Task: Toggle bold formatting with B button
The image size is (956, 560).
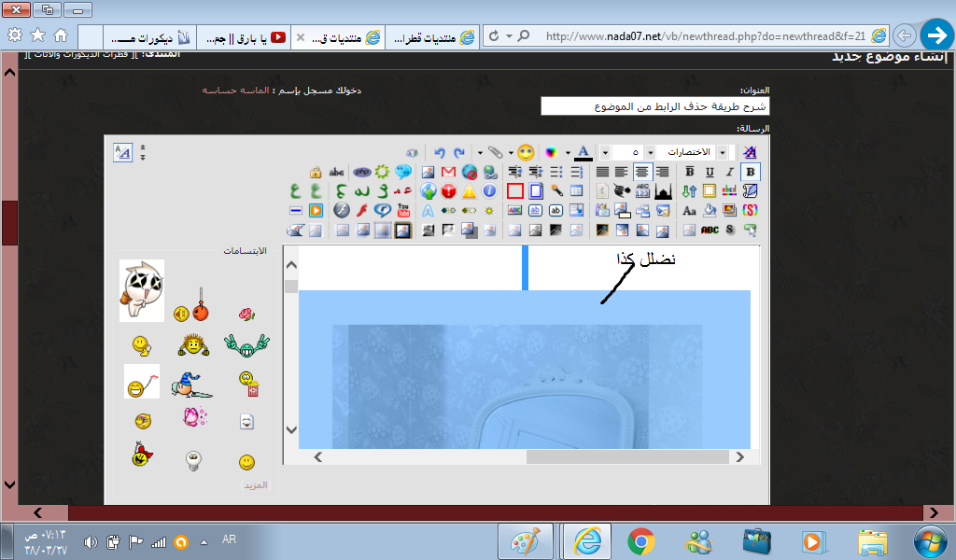Action: pyautogui.click(x=690, y=172)
